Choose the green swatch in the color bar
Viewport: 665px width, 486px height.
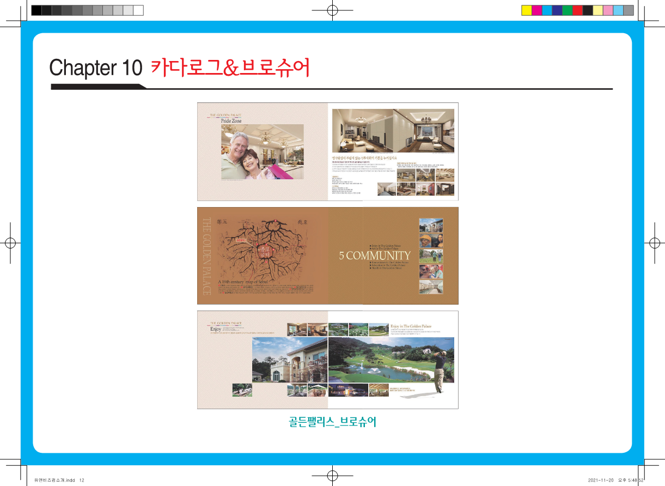(x=567, y=10)
